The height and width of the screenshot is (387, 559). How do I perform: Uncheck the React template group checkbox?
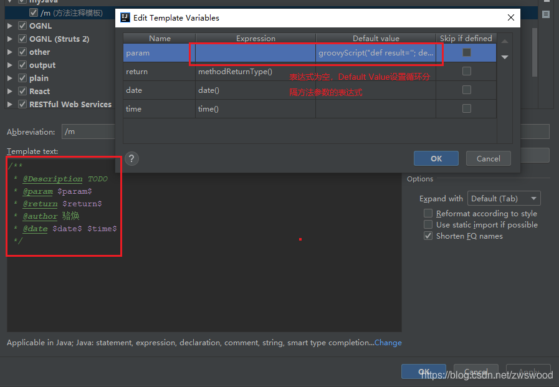(x=22, y=91)
